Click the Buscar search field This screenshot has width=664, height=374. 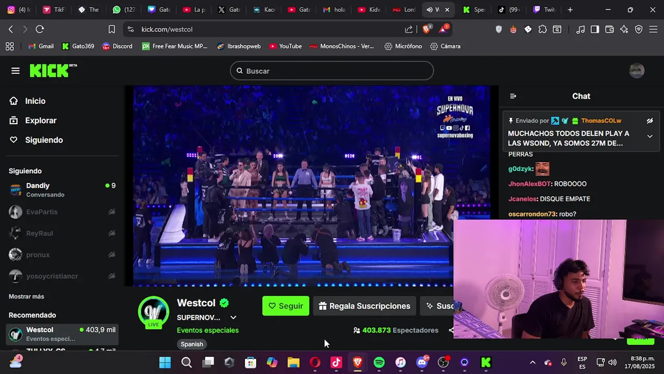pyautogui.click(x=332, y=71)
